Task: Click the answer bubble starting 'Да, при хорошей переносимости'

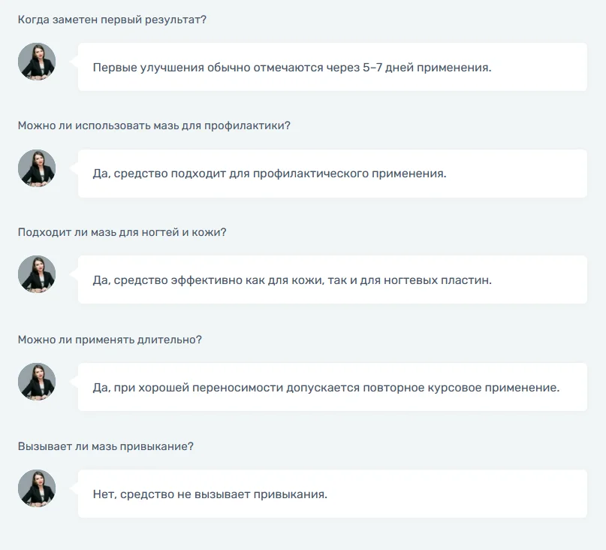Action: (332, 388)
